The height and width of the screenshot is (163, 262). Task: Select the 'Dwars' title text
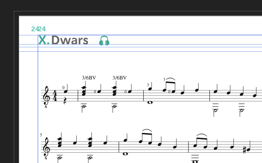(69, 40)
